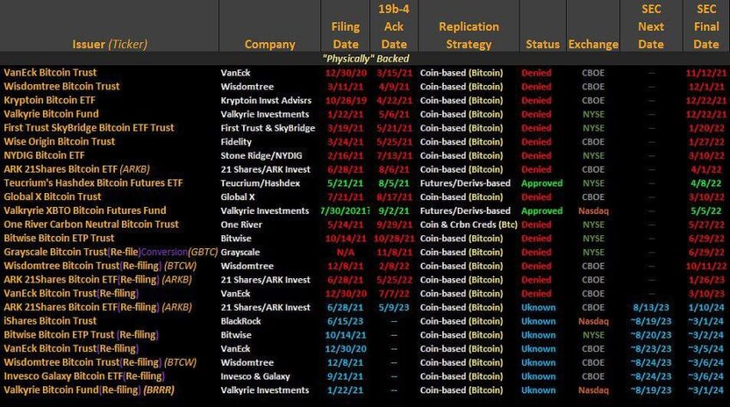
Task: Click the 19b-4 Ack Date header
Action: 394,27
